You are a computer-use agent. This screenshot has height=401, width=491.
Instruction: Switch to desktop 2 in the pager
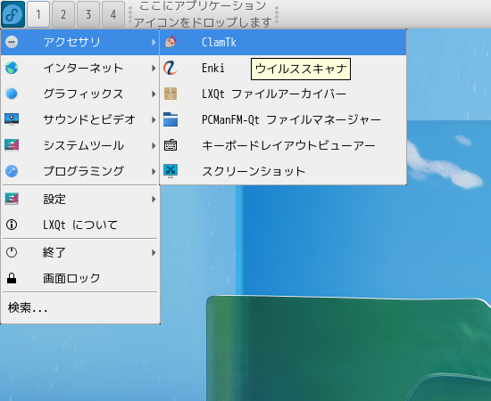pyautogui.click(x=63, y=14)
